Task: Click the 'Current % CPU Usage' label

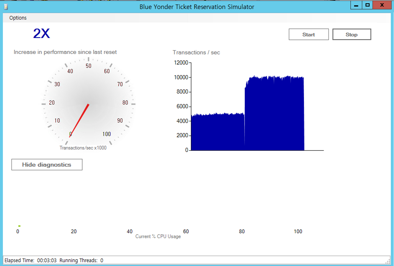Action: pyautogui.click(x=158, y=236)
